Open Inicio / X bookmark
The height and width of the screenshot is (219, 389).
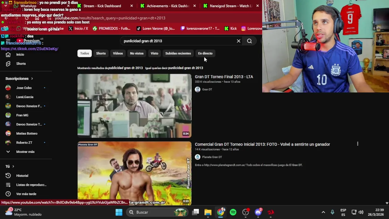coord(78,29)
